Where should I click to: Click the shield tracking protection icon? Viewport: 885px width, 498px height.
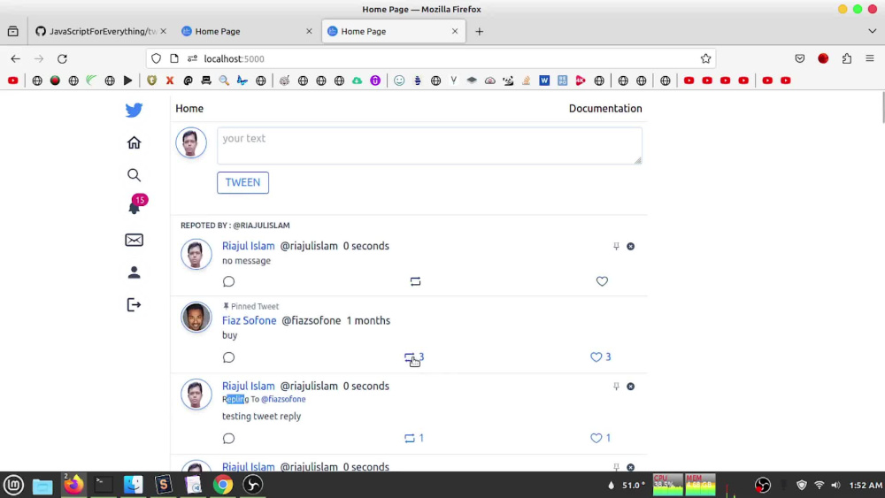(157, 58)
